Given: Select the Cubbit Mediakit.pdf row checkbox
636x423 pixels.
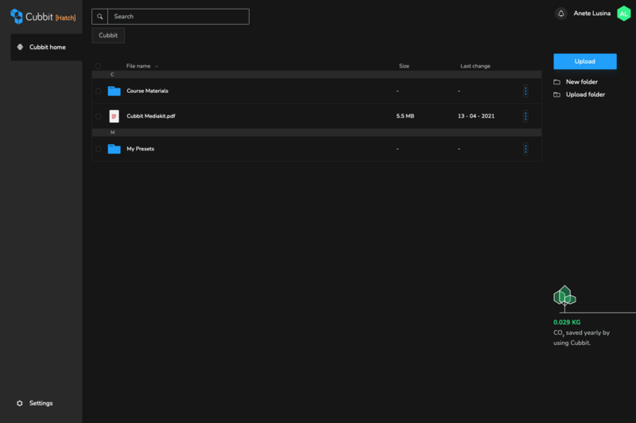Looking at the screenshot, I should 98,116.
